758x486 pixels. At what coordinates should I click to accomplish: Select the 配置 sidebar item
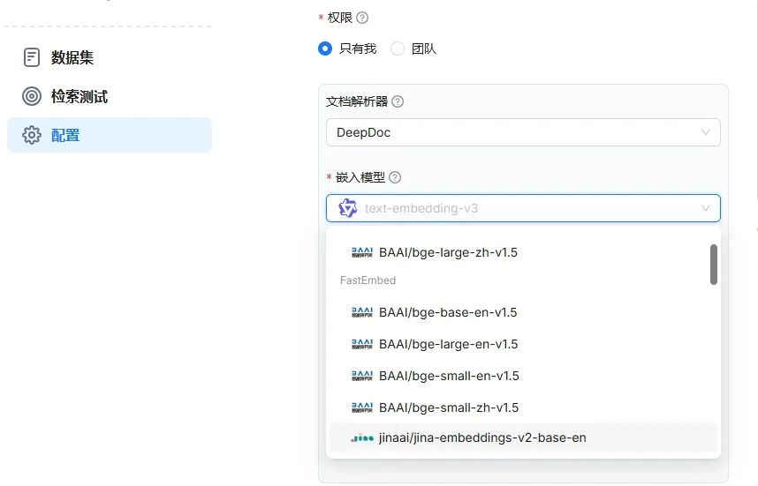pos(110,135)
